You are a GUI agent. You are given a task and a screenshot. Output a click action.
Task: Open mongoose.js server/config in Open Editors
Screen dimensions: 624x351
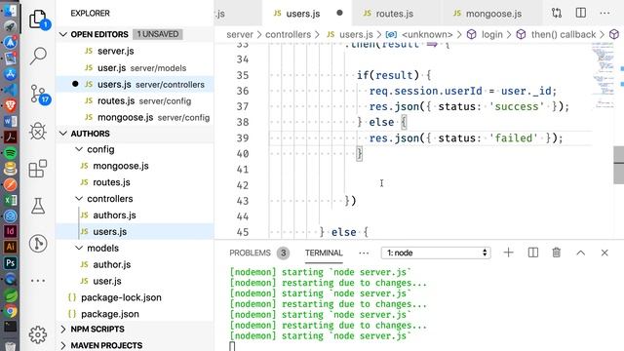click(x=136, y=117)
